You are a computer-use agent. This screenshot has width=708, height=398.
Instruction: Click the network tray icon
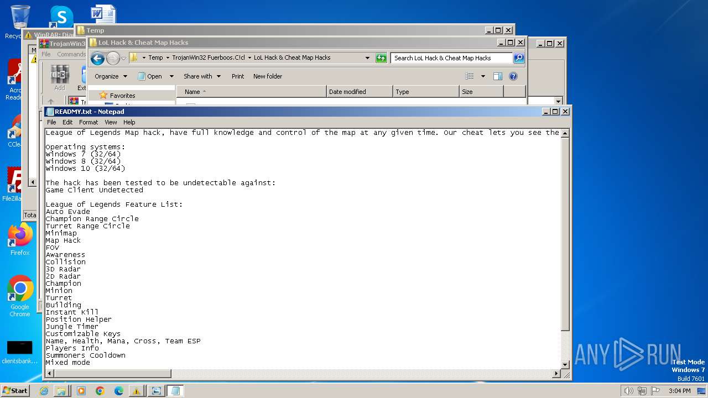pyautogui.click(x=643, y=391)
